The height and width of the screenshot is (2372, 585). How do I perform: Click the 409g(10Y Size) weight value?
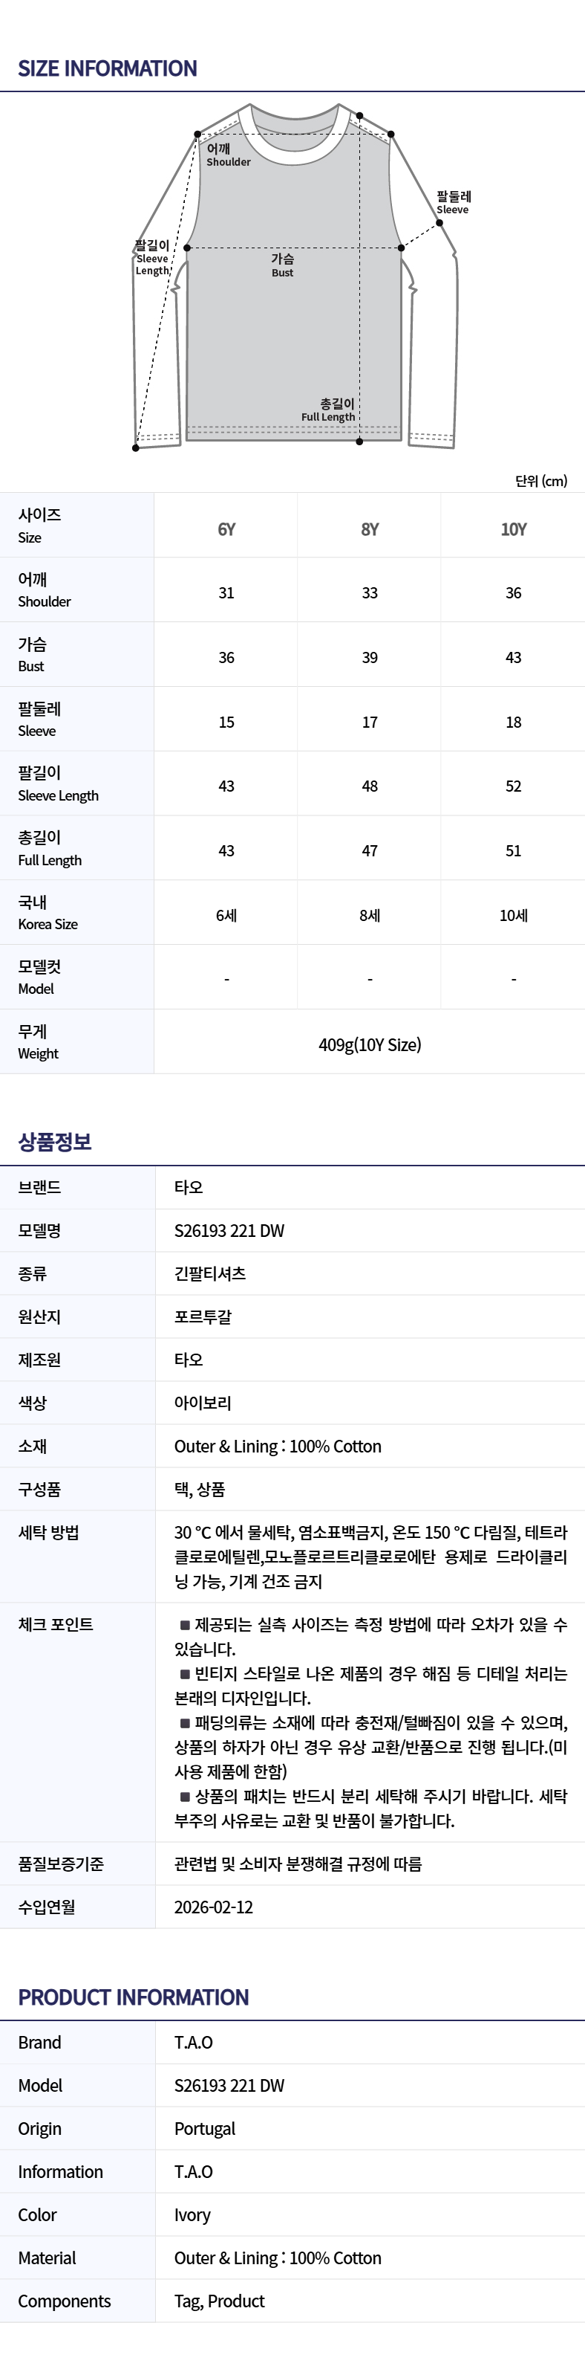click(370, 1045)
